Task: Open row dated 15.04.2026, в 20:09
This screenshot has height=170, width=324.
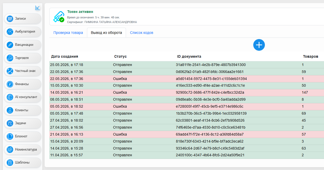Action: 187,141
